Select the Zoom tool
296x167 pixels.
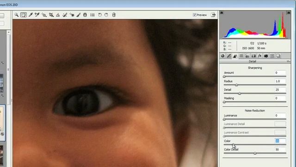[17, 15]
